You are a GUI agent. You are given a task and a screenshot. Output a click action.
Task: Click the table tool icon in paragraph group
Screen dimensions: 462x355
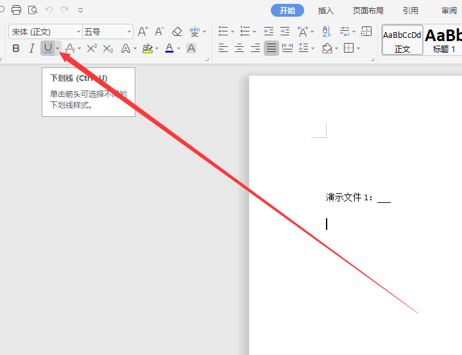coord(366,31)
